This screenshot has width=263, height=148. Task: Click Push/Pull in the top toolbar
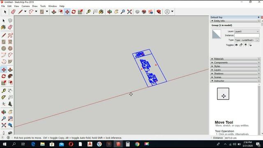(54, 12)
